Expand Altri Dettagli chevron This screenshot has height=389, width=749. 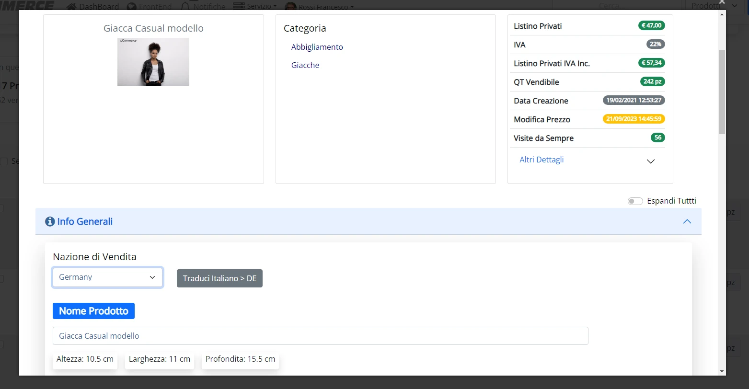click(x=651, y=161)
